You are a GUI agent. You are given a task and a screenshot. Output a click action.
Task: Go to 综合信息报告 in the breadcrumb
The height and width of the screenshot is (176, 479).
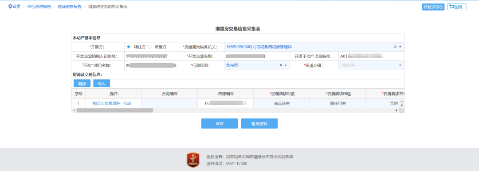[x=39, y=7]
